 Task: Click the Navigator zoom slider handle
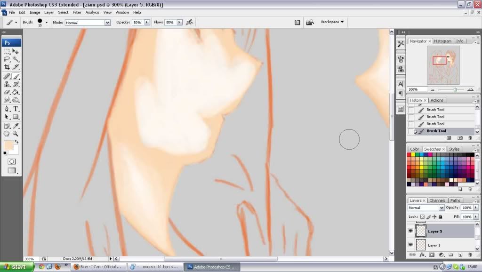click(x=455, y=89)
